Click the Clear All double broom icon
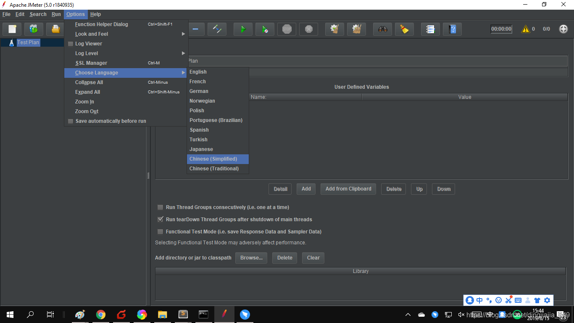Viewport: 574px width, 323px height. pos(356,29)
